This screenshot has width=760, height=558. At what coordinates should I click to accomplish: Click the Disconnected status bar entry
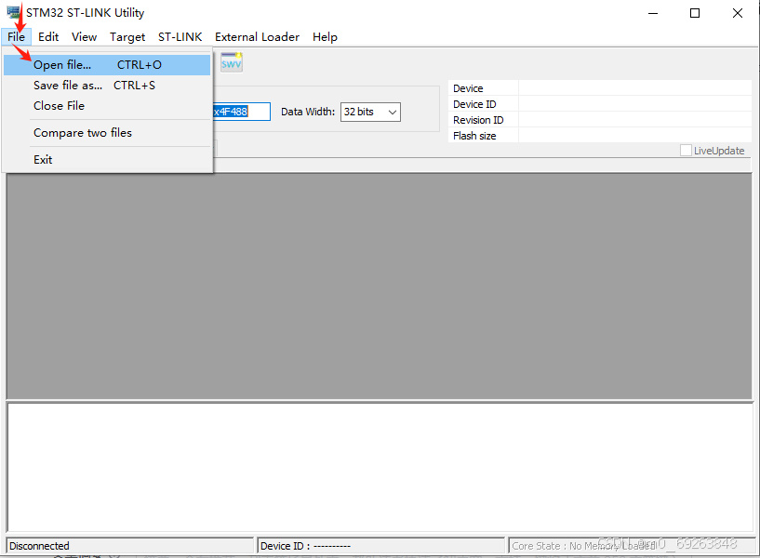pos(130,546)
